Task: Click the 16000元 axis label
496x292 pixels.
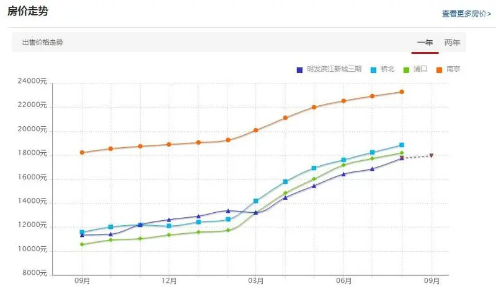Action: click(32, 178)
